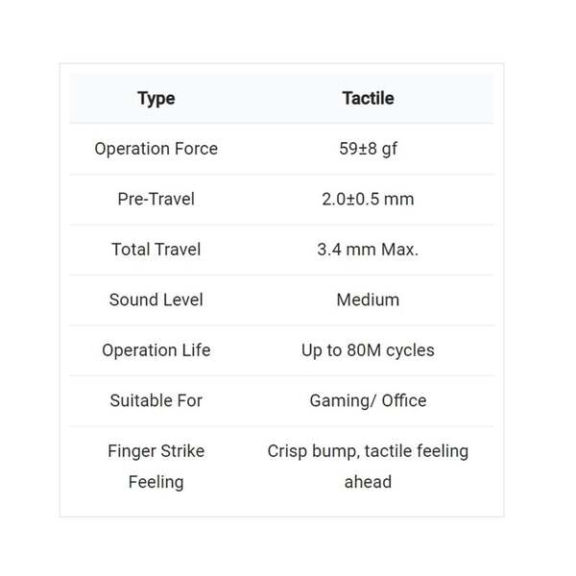
Task: Click the Medium sound level value
Action: [368, 300]
